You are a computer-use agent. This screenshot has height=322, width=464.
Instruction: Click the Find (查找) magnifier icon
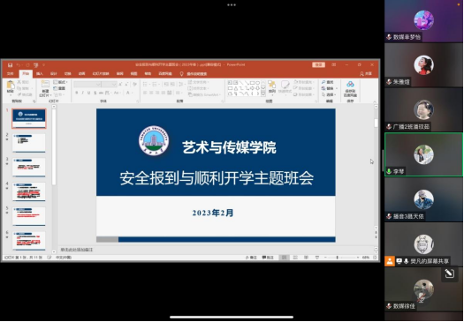click(323, 82)
